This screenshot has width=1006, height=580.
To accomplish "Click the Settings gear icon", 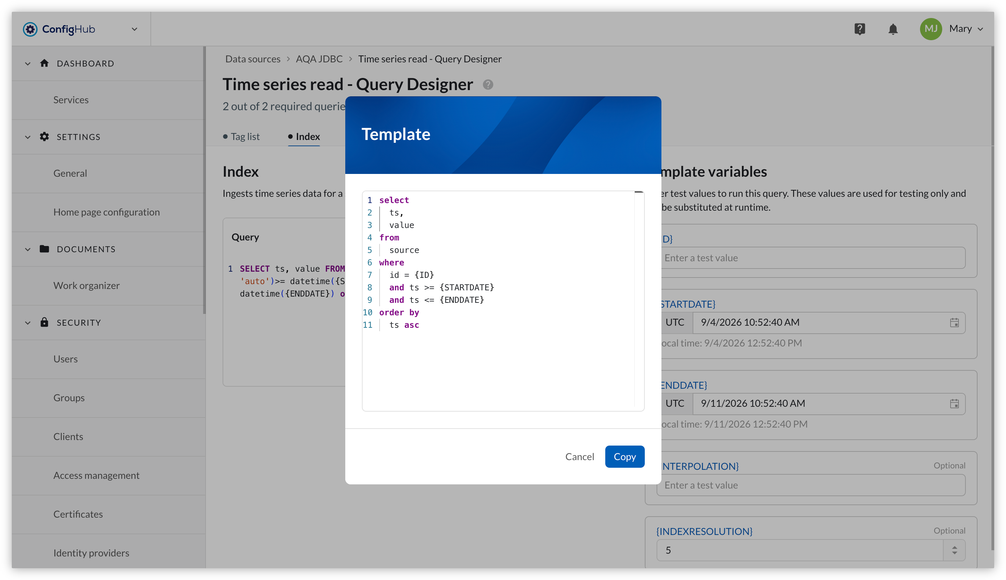I will [x=44, y=137].
